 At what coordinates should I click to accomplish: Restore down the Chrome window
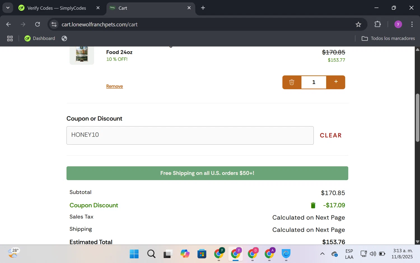[x=394, y=8]
